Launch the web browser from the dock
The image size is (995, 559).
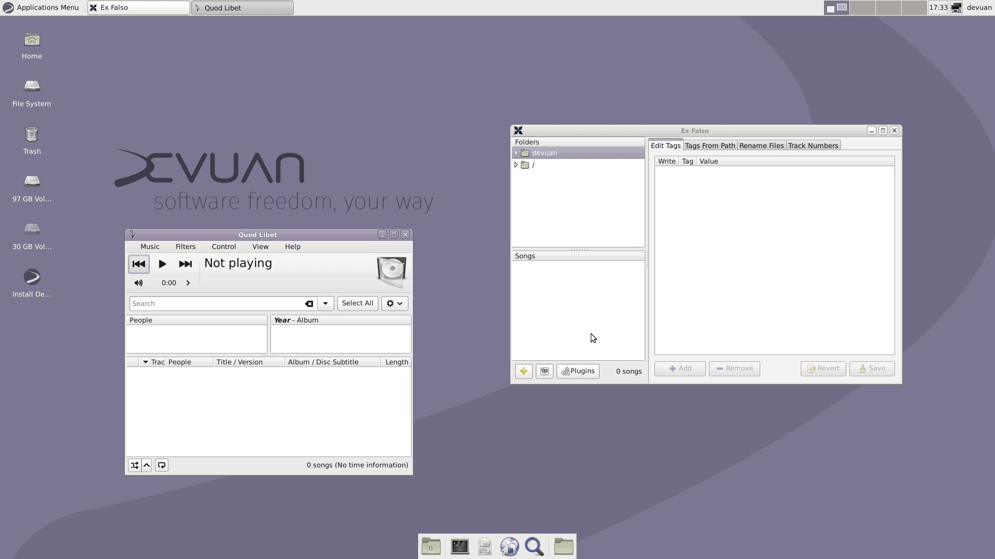click(x=509, y=546)
